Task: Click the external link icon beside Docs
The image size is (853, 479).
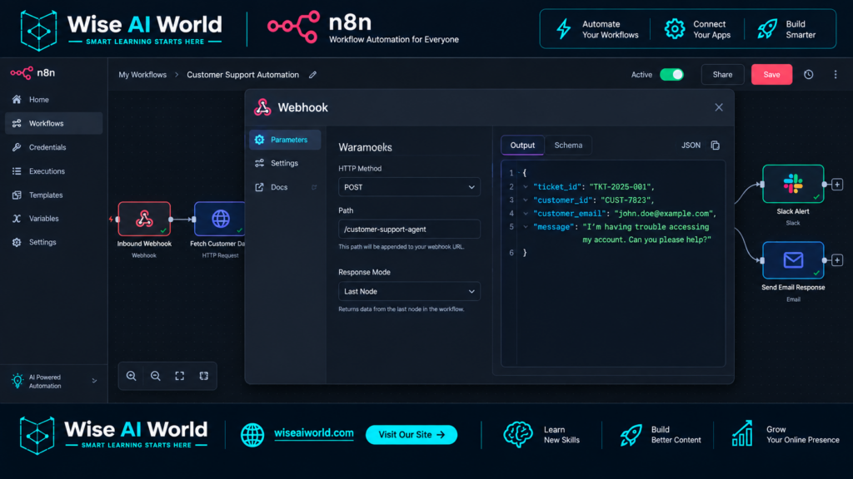Action: pyautogui.click(x=314, y=187)
